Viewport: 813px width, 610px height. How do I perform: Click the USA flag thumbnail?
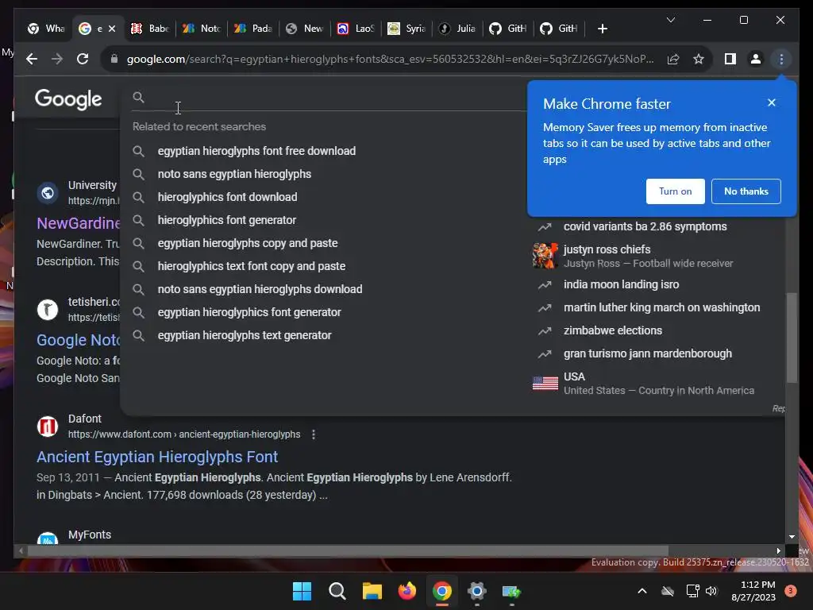(545, 384)
